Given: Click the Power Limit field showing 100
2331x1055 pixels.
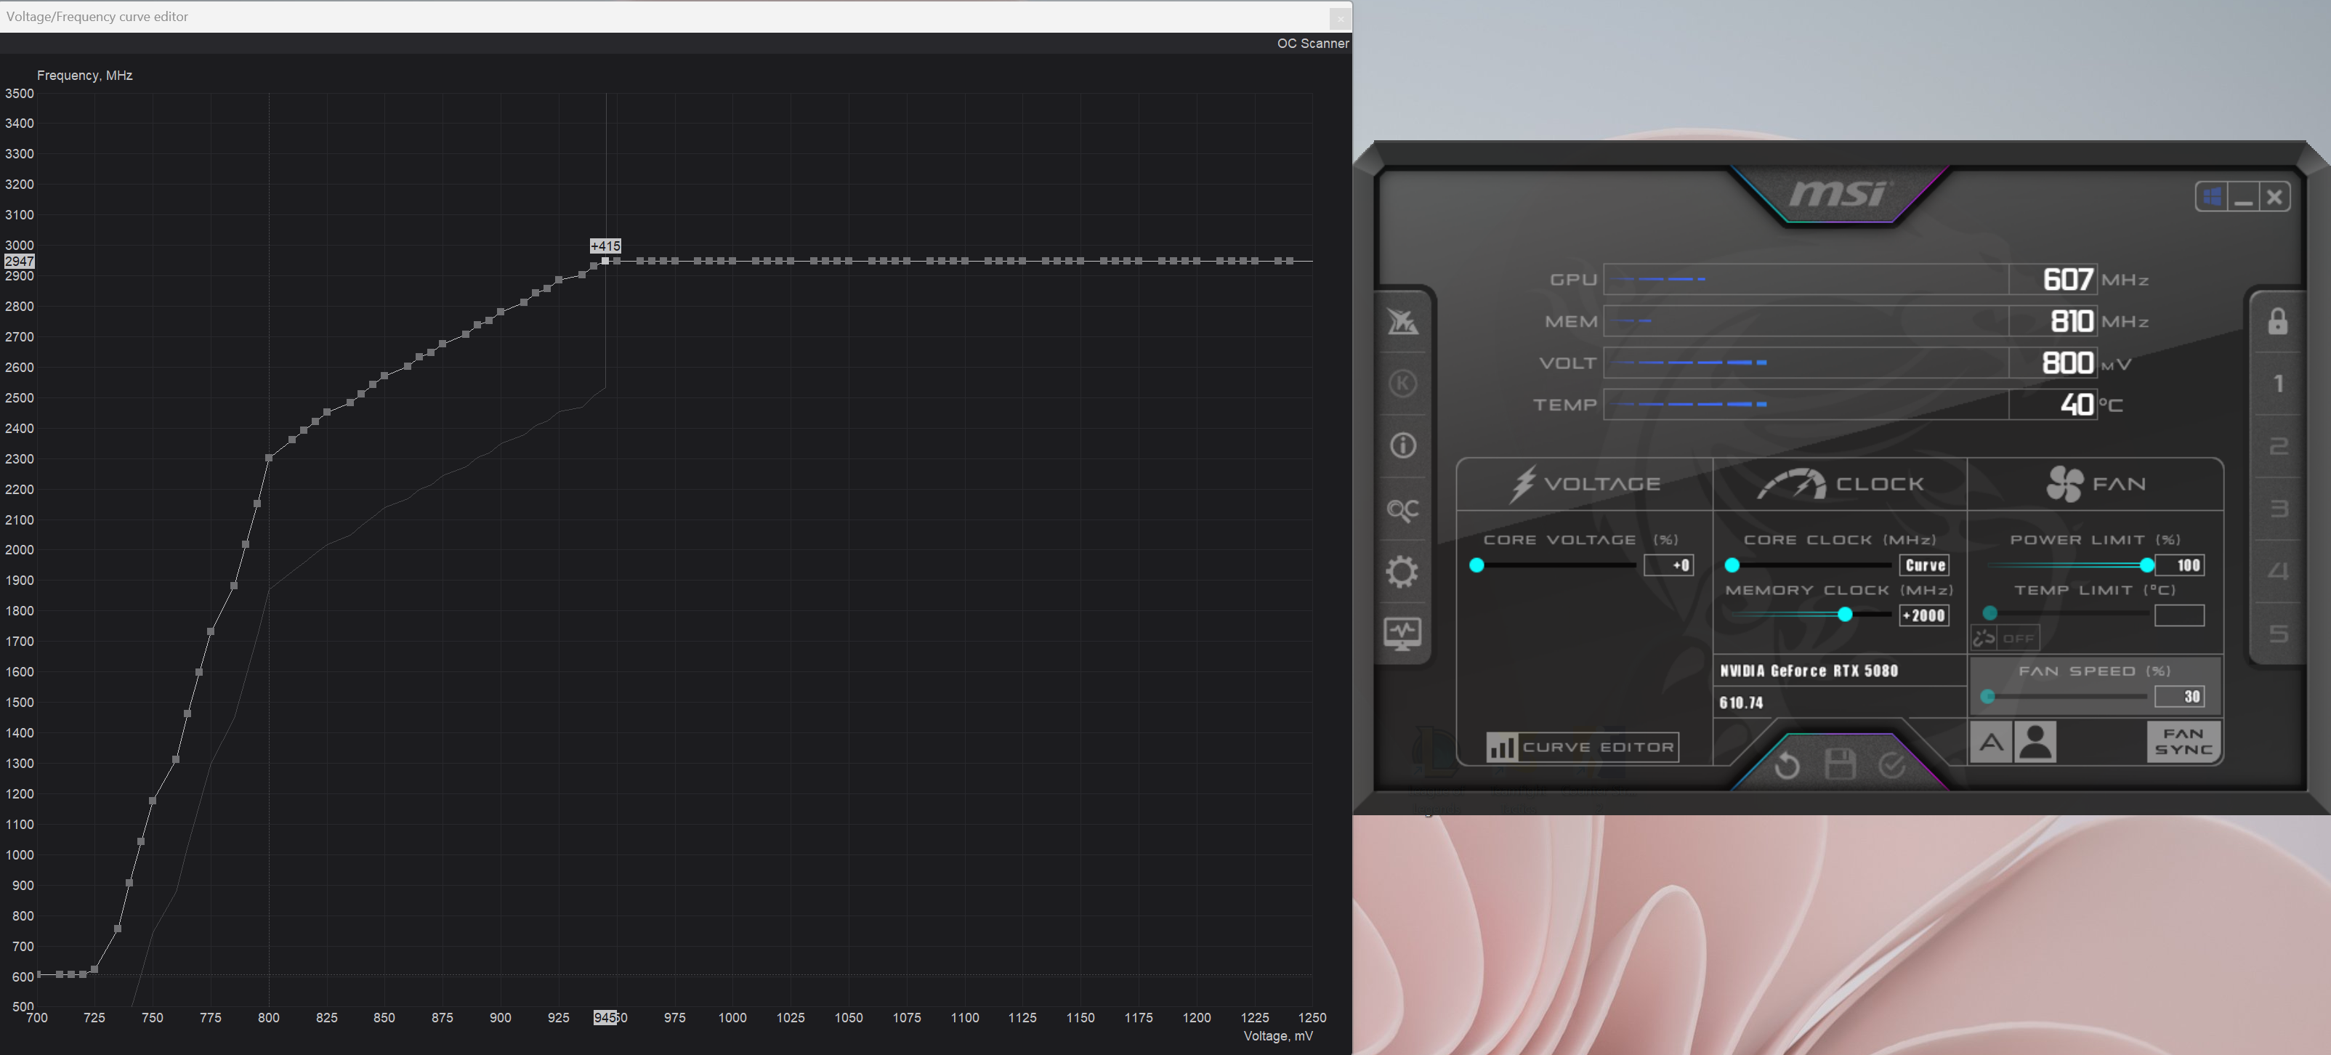Looking at the screenshot, I should tap(2180, 565).
